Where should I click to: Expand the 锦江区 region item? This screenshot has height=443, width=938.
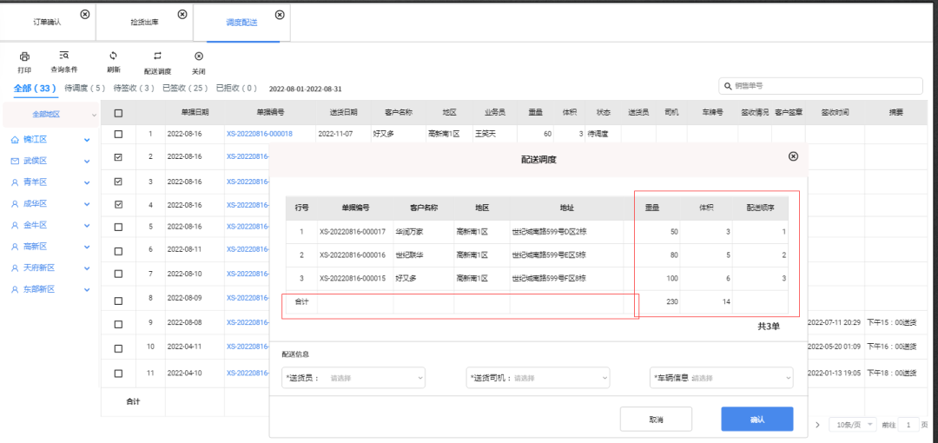87,140
